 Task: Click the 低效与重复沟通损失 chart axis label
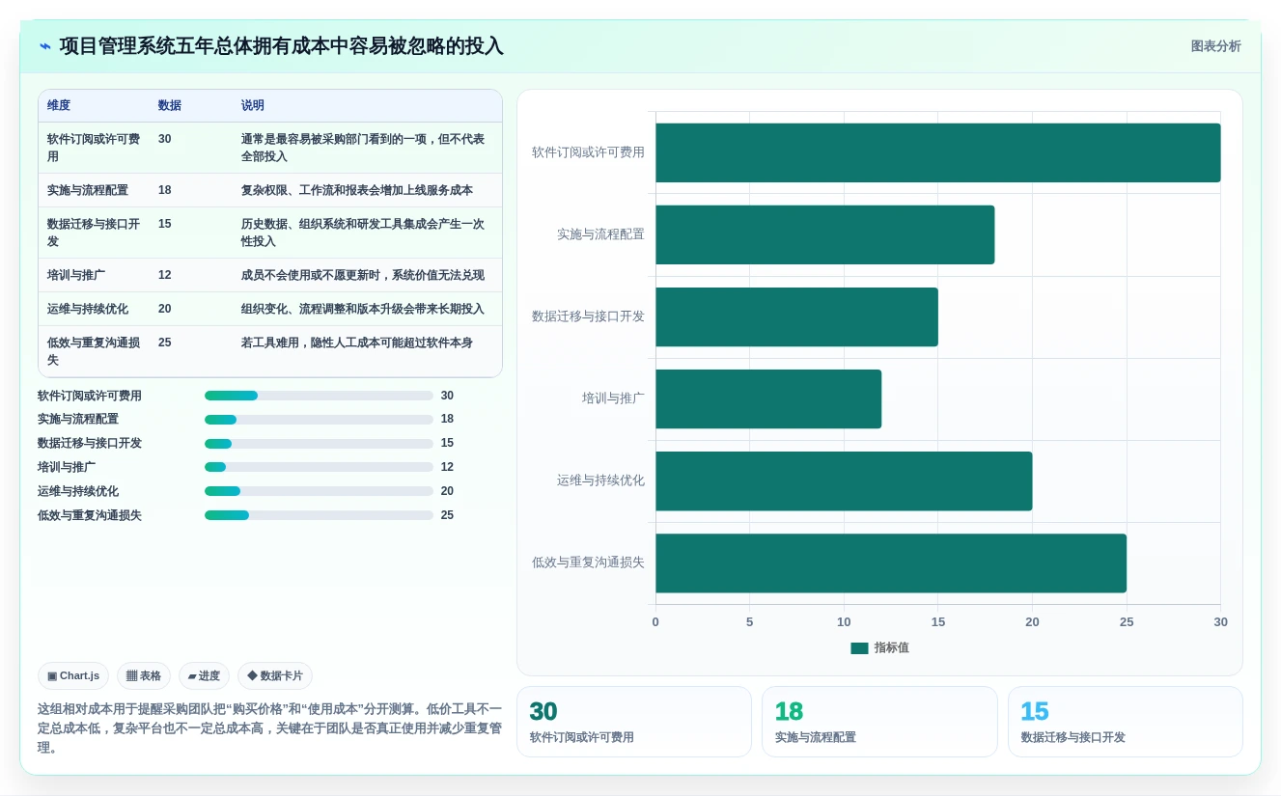click(x=588, y=563)
